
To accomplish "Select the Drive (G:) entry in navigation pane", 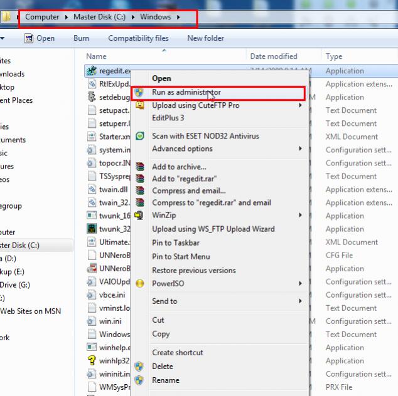I will pos(15,284).
